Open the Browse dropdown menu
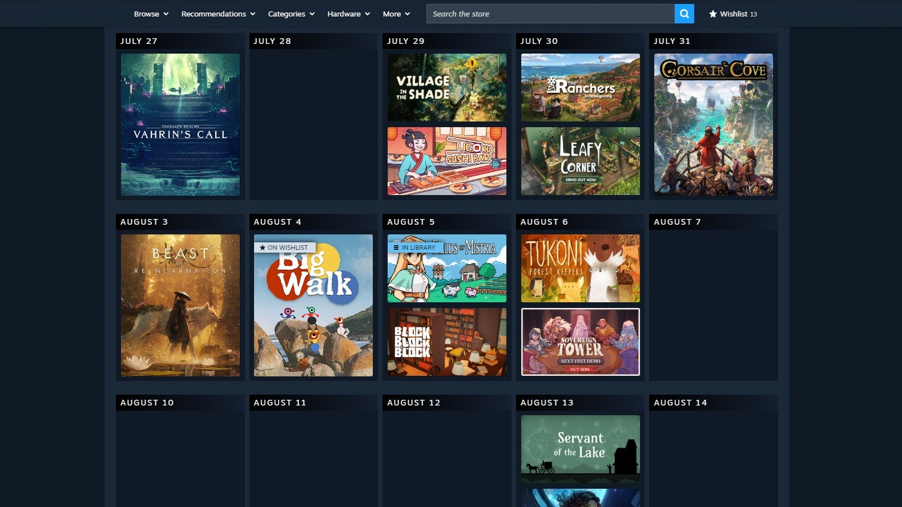 pos(151,14)
